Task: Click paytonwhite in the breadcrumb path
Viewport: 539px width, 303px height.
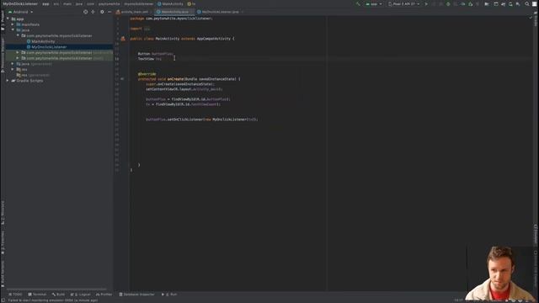Action: (x=109, y=3)
